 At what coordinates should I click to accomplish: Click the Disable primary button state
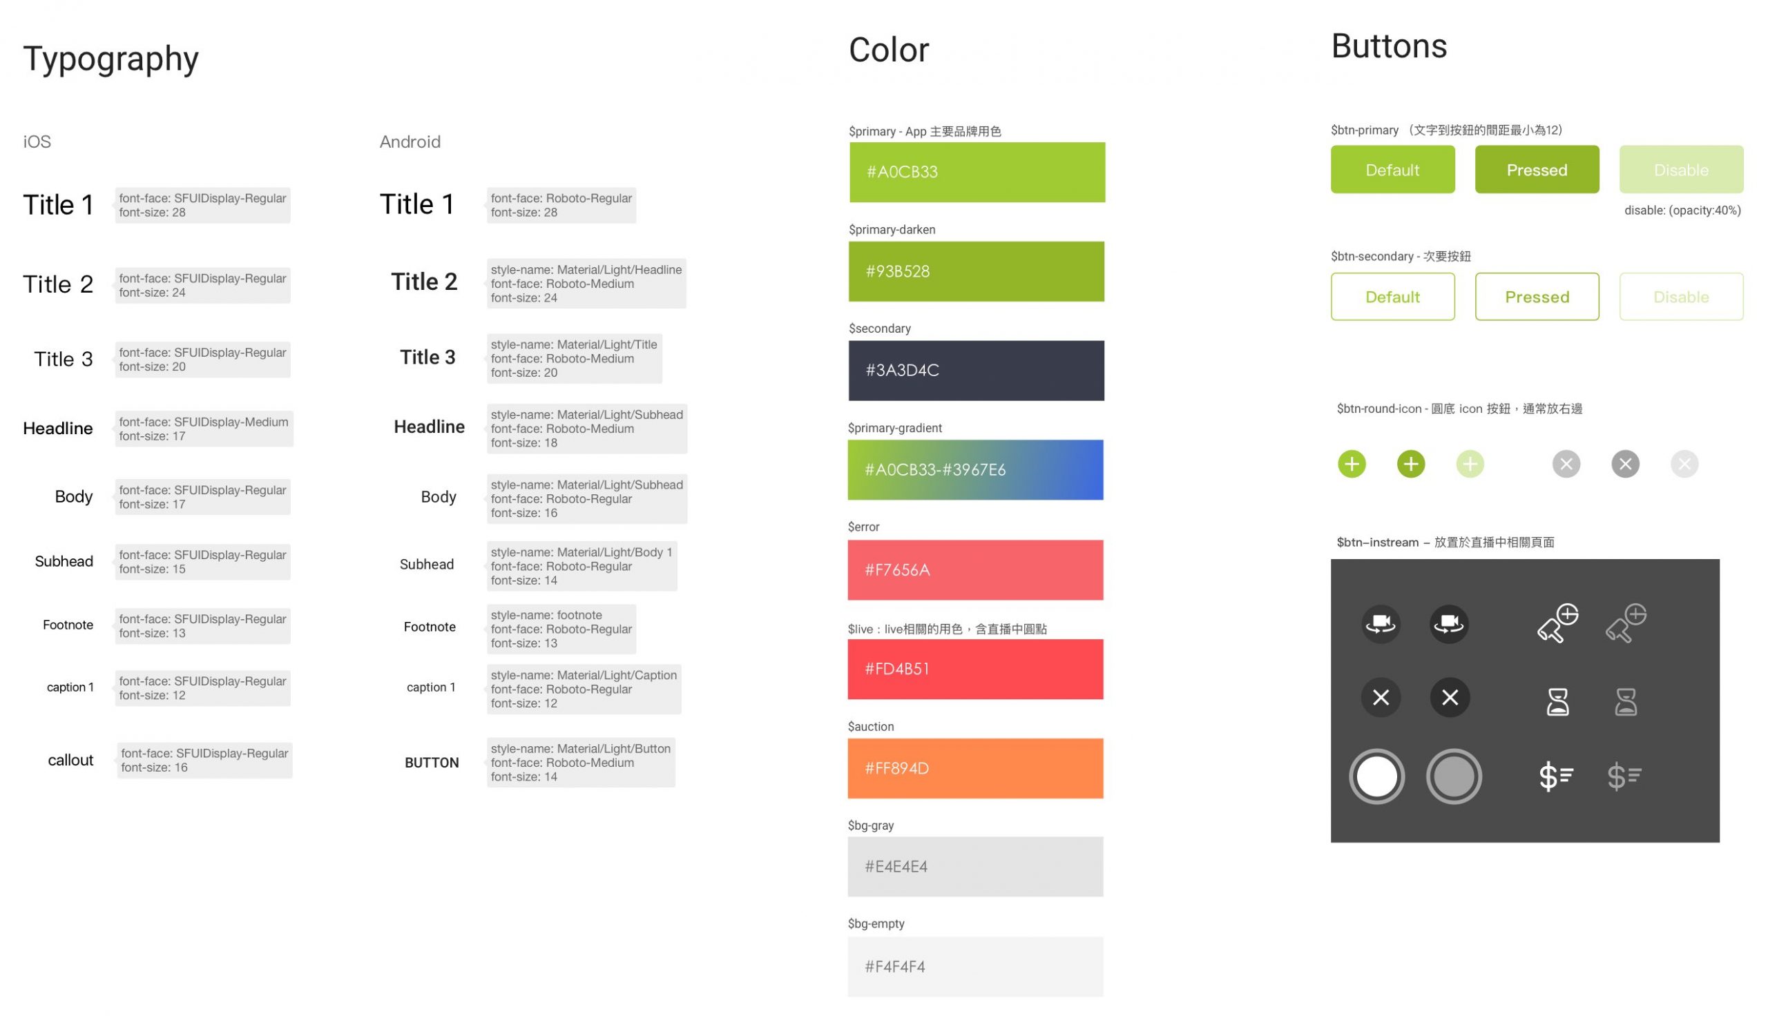[x=1680, y=168]
